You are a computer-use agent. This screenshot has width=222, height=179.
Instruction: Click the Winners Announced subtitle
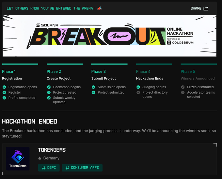(198, 79)
